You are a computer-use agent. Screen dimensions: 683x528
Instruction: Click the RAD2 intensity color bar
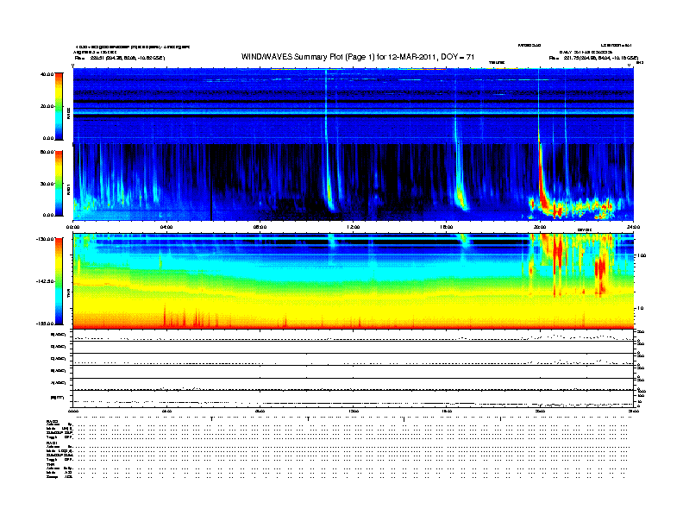tap(59, 106)
